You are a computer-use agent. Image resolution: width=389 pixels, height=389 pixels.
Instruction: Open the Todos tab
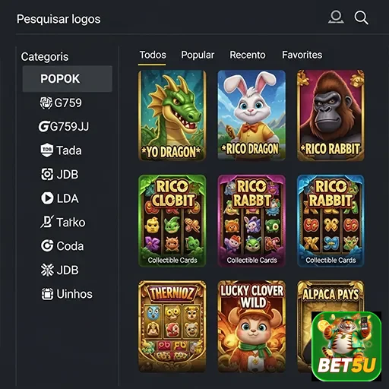point(153,55)
